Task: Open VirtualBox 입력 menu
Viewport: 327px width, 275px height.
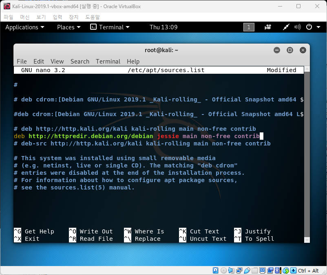Action: coord(57,17)
